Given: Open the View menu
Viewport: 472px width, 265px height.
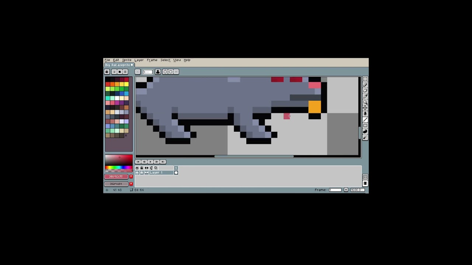Looking at the screenshot, I should coord(177,60).
